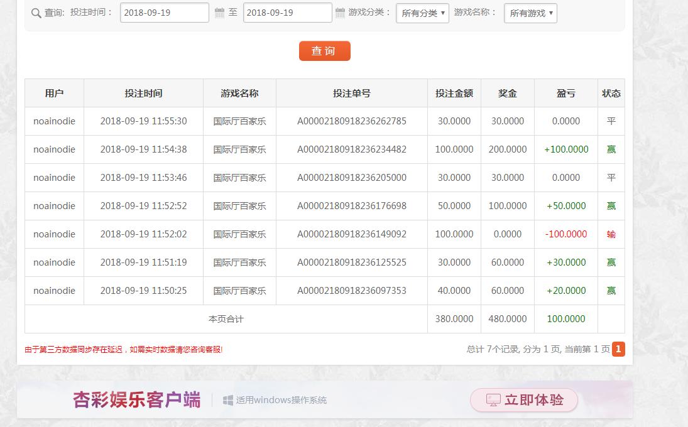Click the 立即体验 download button

pos(523,400)
